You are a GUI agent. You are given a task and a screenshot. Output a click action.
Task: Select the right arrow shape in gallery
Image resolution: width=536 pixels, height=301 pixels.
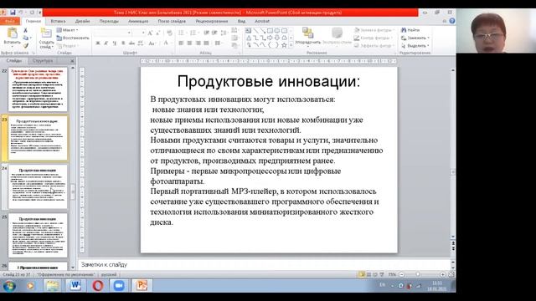tap(270, 38)
